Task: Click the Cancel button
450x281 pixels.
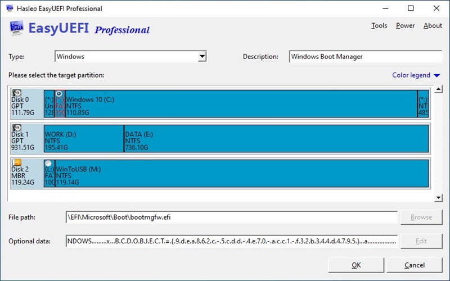Action: [x=415, y=265]
